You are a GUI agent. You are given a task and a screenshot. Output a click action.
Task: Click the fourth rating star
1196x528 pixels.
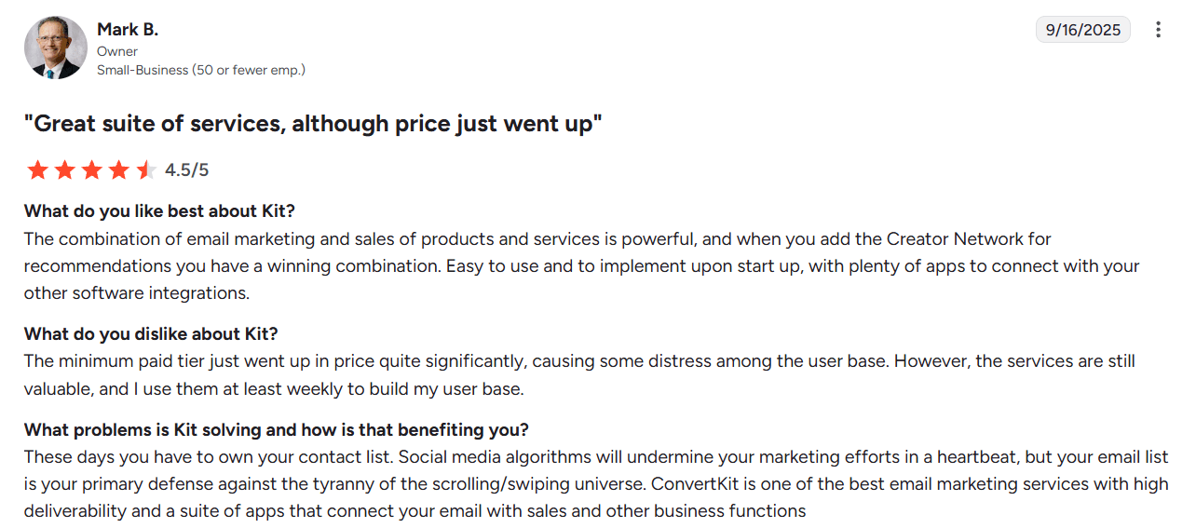tap(118, 169)
